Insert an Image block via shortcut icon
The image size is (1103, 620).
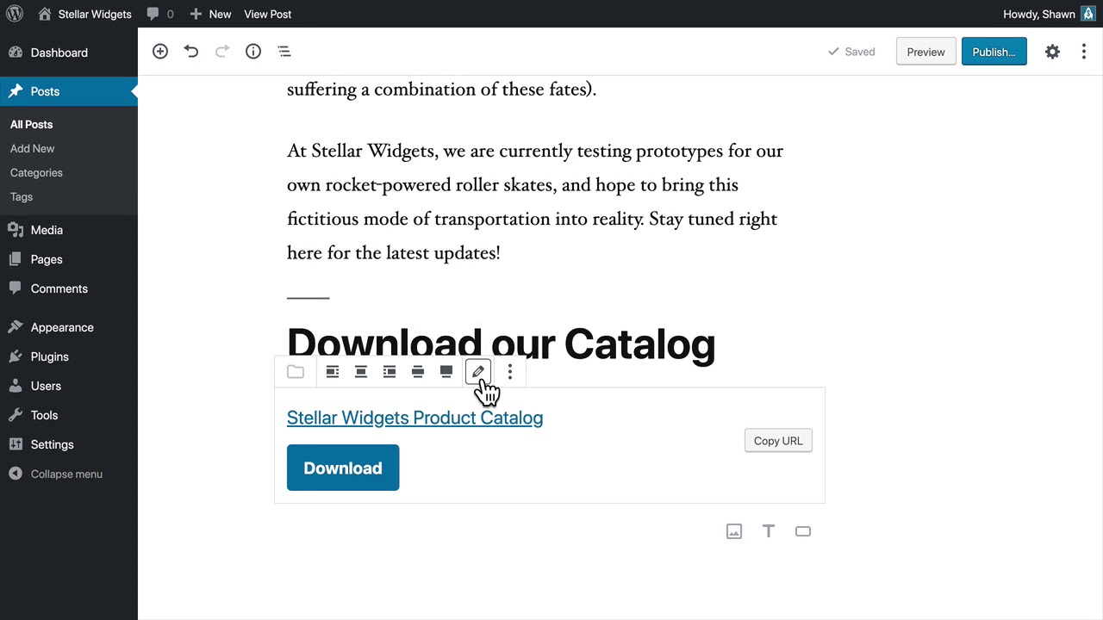pyautogui.click(x=734, y=531)
